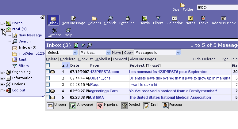Open the postcard from a Family member message
238x129 pixels.
(x=173, y=91)
